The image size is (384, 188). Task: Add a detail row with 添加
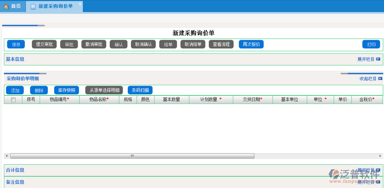point(15,90)
